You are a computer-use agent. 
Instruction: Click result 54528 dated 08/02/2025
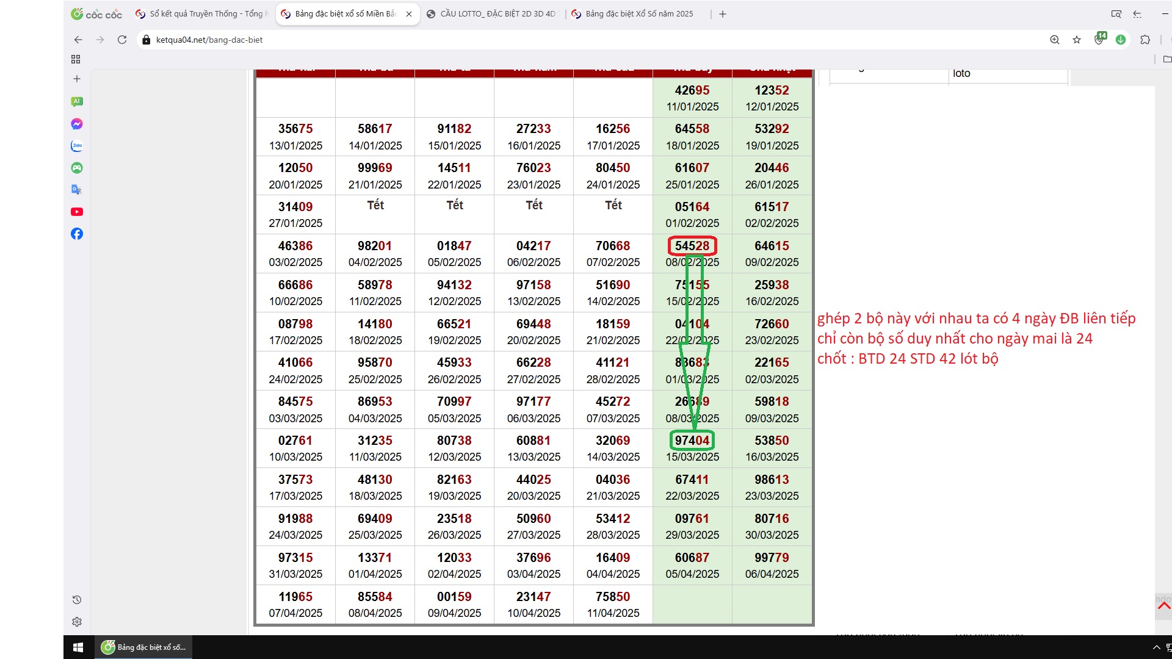tap(692, 246)
